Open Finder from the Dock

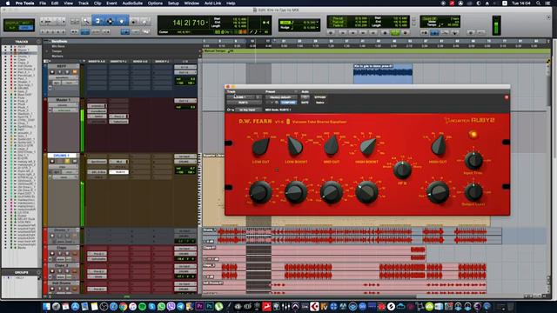point(46,306)
